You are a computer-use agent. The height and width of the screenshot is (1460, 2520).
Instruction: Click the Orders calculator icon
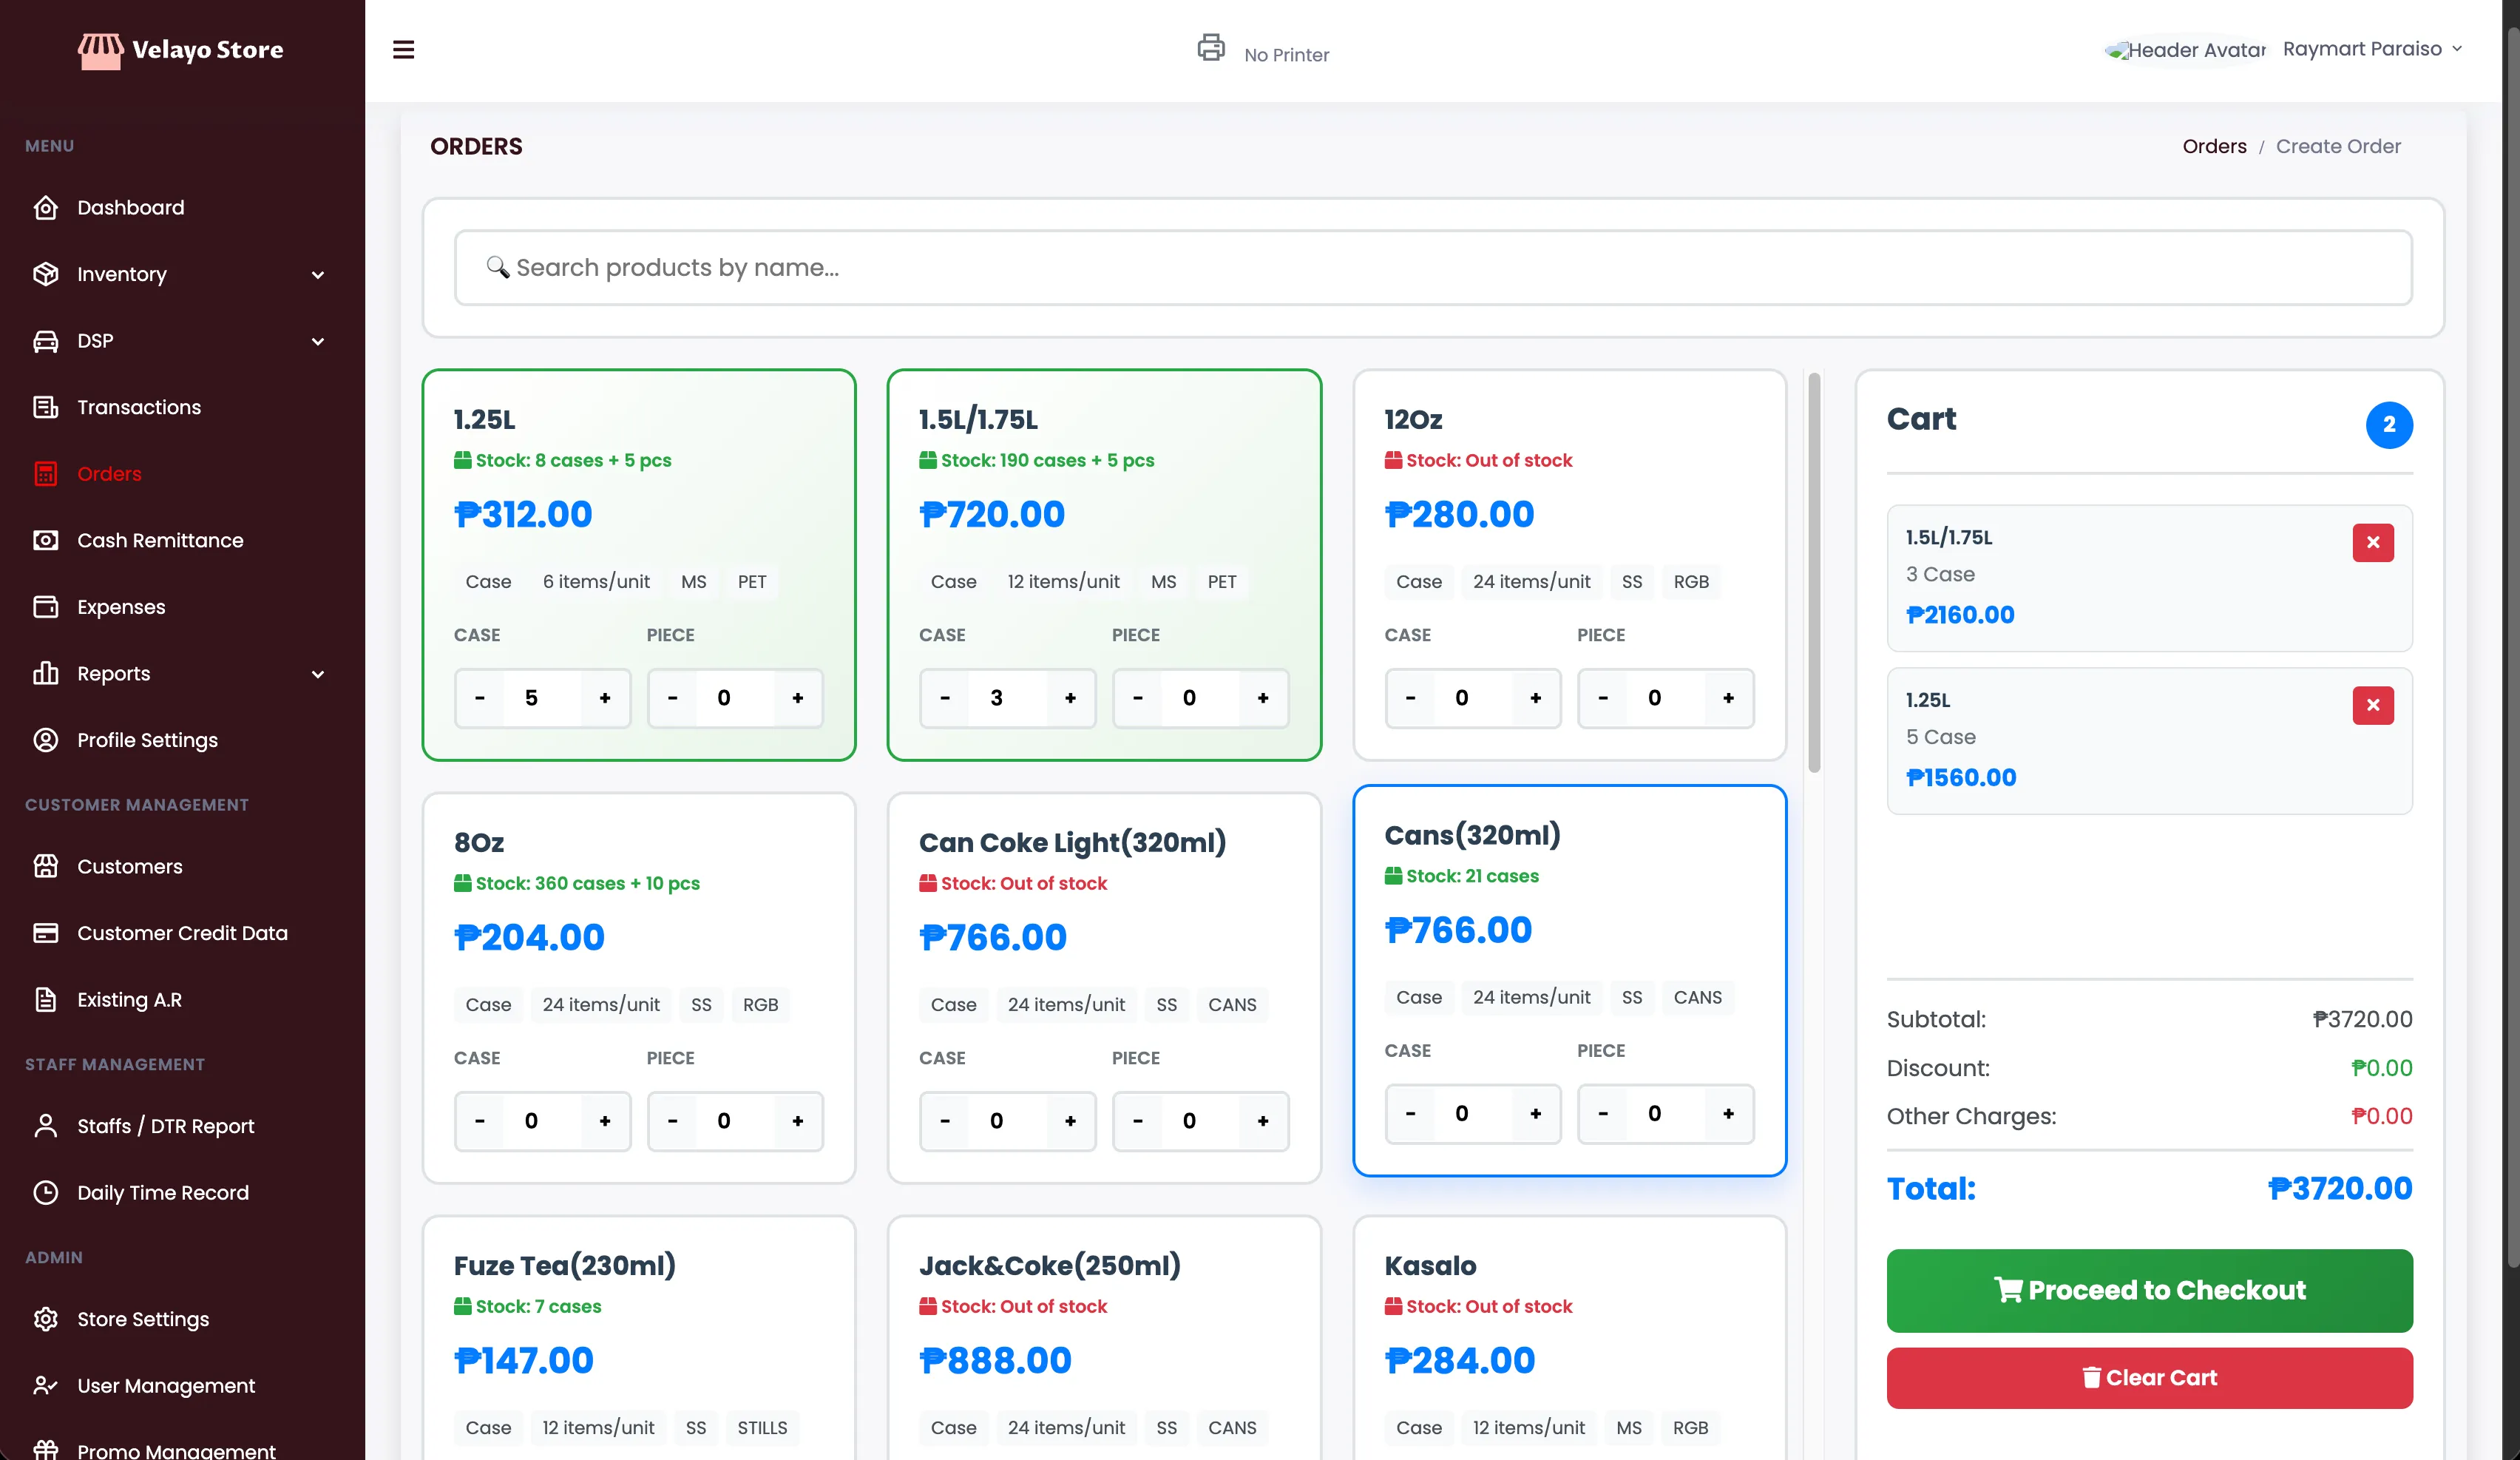click(46, 474)
